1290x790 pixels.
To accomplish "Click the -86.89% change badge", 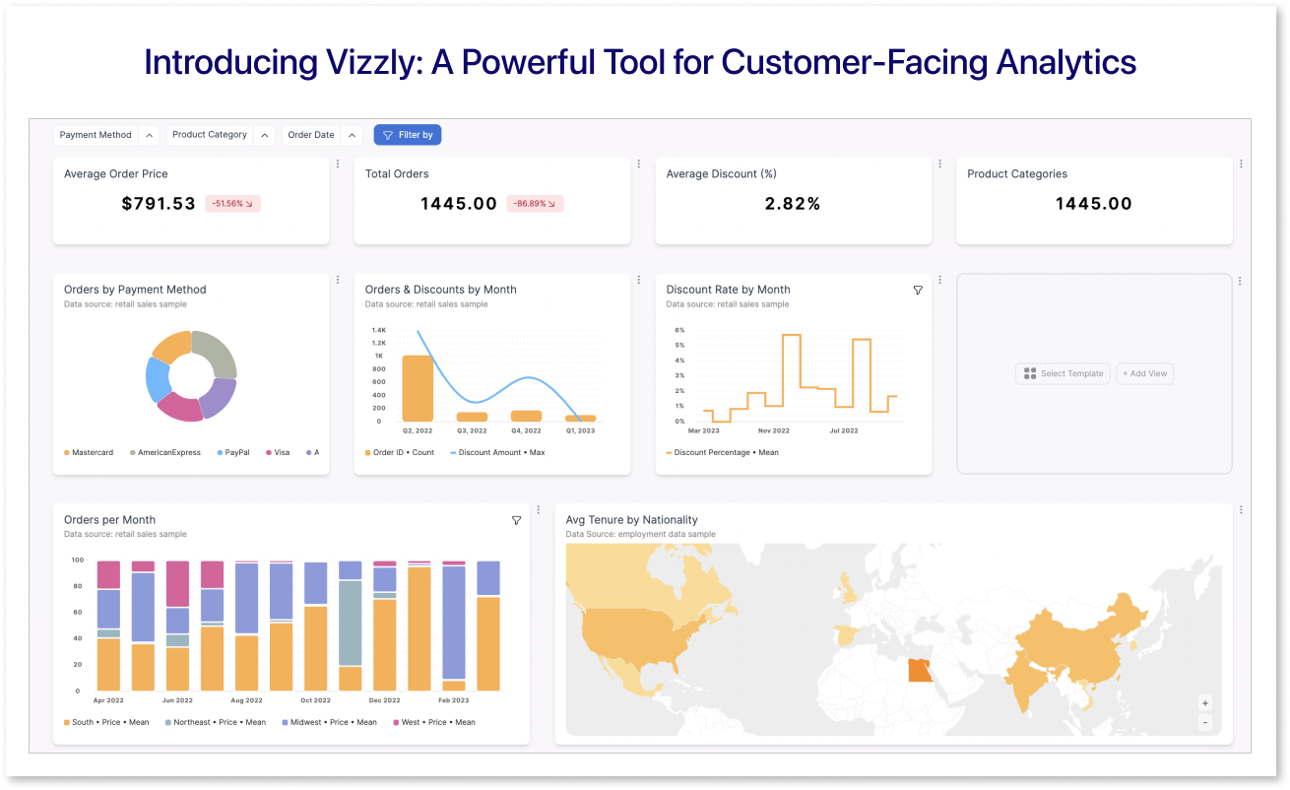I will (x=535, y=204).
